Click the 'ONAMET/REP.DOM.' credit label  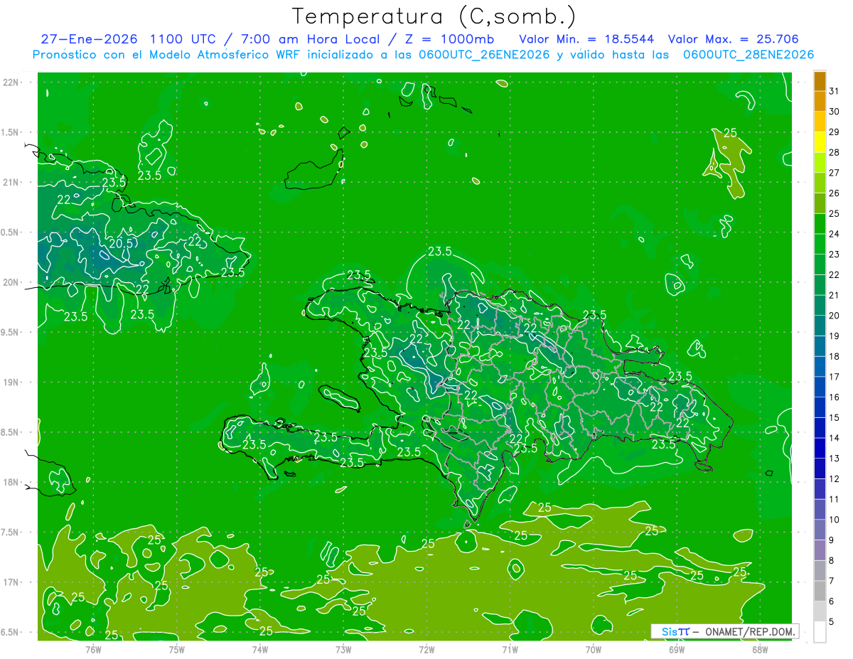749,631
